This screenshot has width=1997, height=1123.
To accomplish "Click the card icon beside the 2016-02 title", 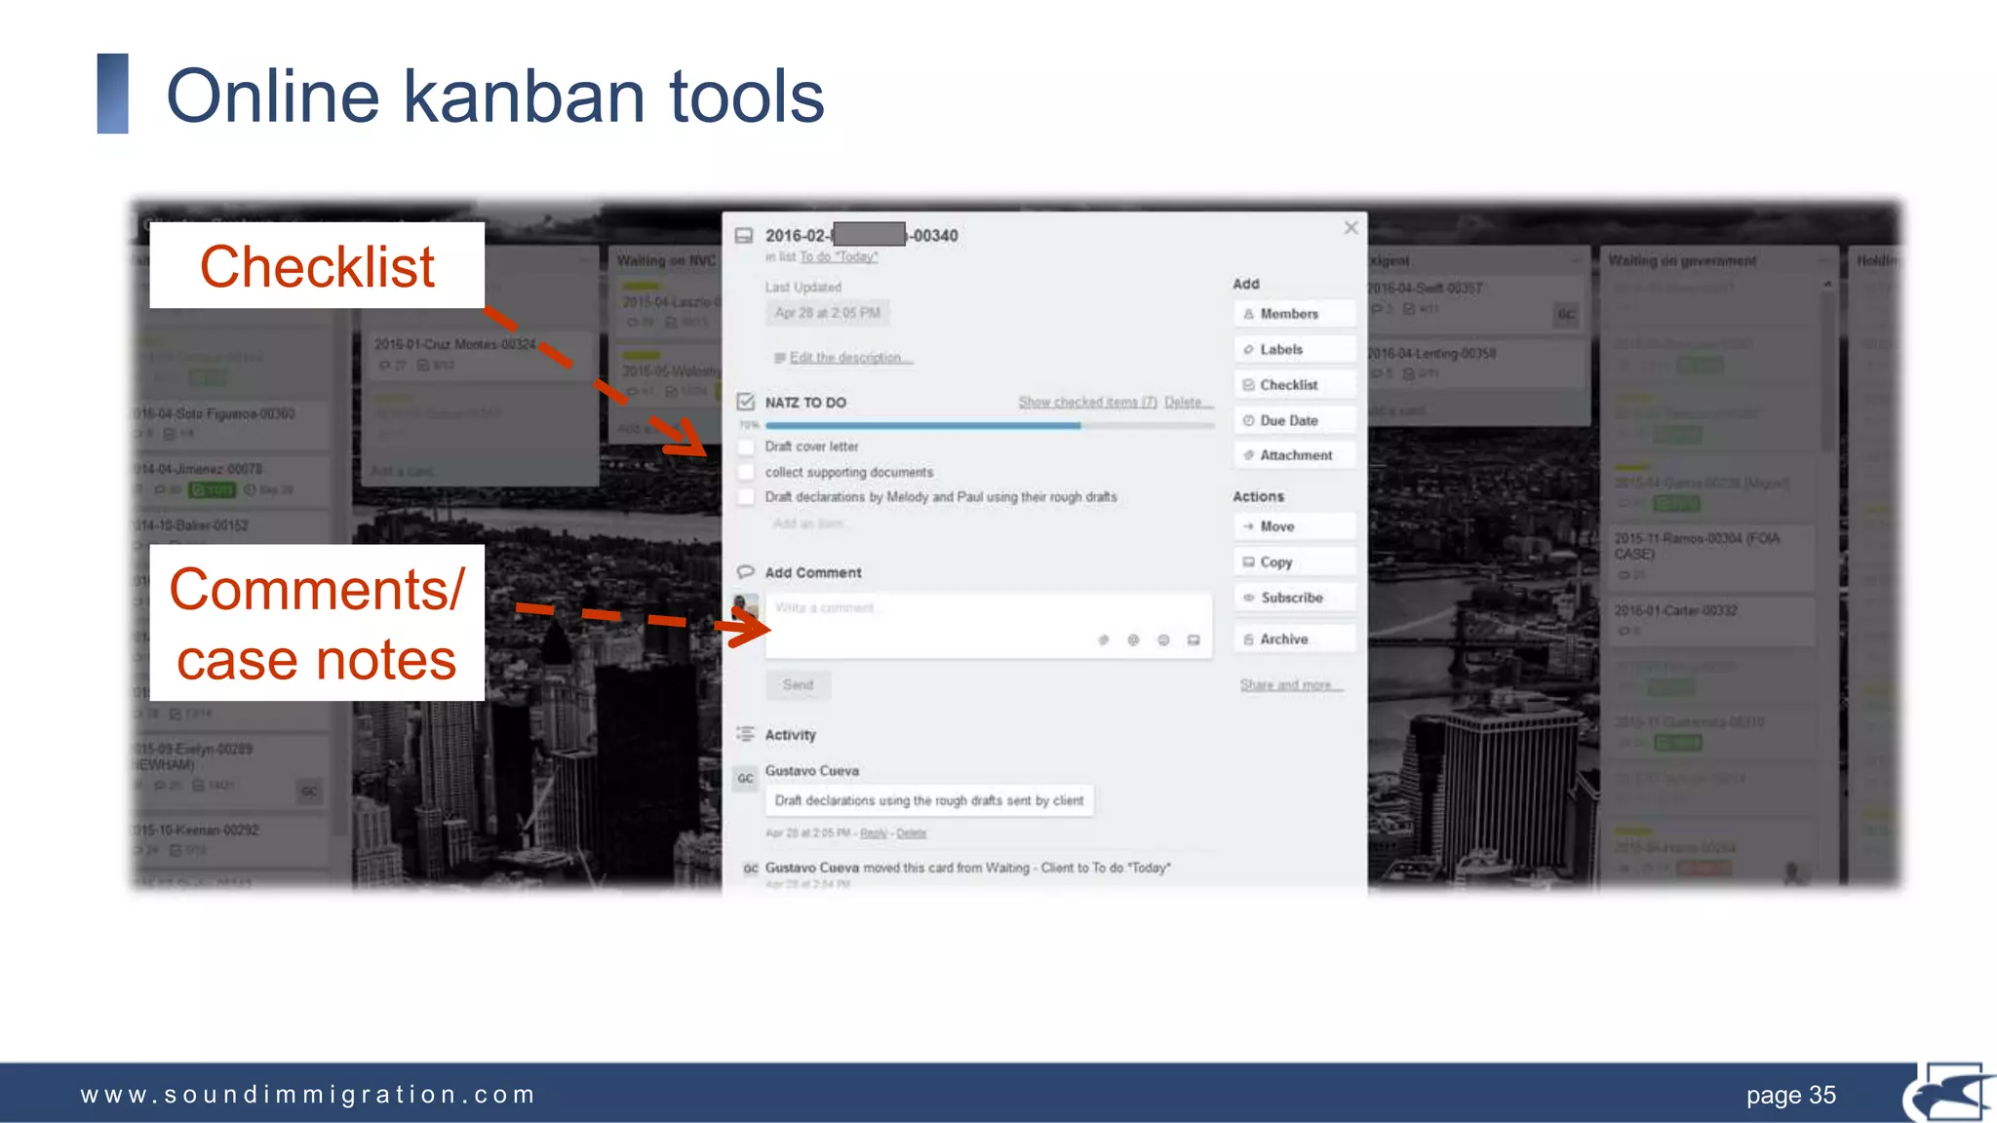I will (744, 236).
